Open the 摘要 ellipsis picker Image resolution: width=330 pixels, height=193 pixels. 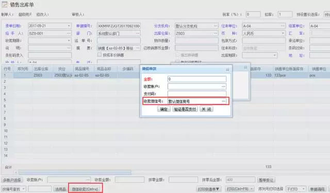[138, 48]
